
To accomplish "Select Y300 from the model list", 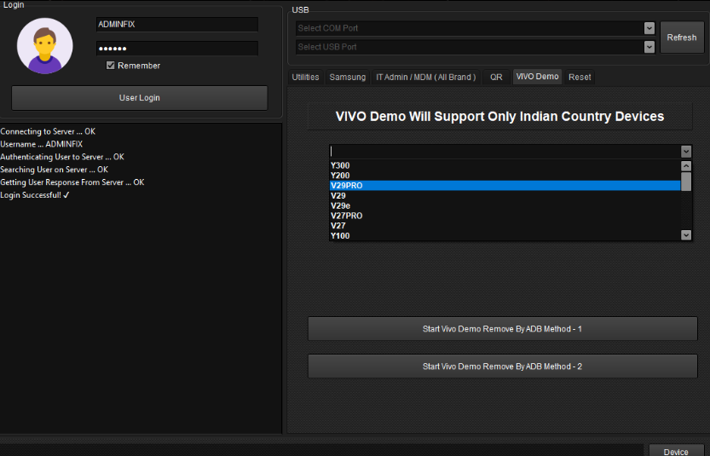I will [x=505, y=165].
